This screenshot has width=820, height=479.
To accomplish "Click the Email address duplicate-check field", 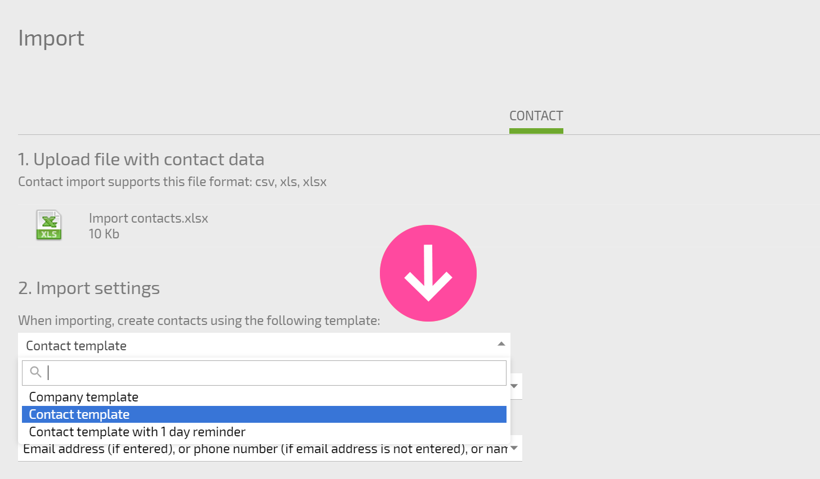I will [x=270, y=449].
